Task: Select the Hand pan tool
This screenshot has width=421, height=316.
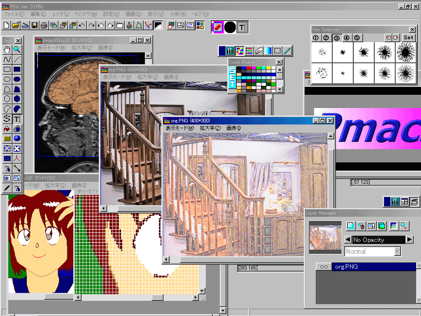Action: (7, 50)
